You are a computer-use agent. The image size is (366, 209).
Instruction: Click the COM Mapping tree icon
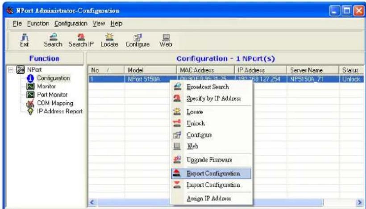(30, 103)
